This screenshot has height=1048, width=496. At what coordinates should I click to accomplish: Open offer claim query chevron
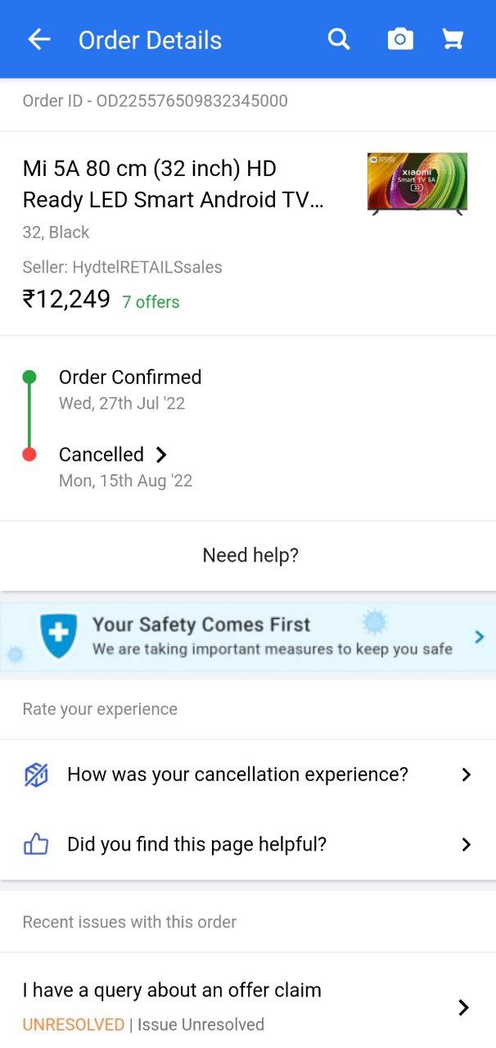pyautogui.click(x=463, y=1007)
